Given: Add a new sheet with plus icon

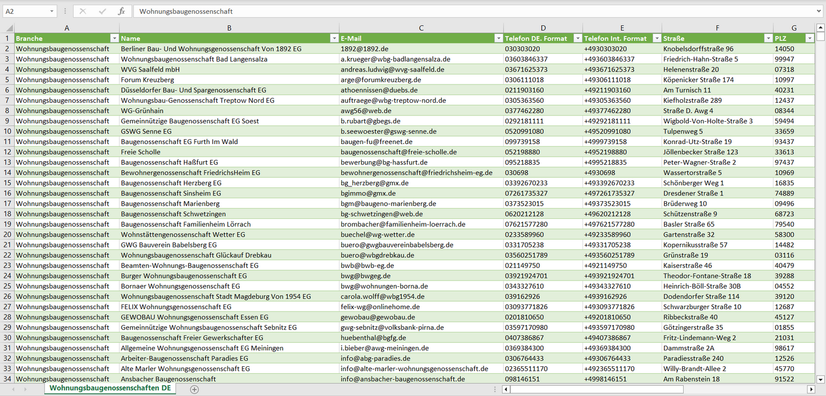Looking at the screenshot, I should point(194,389).
